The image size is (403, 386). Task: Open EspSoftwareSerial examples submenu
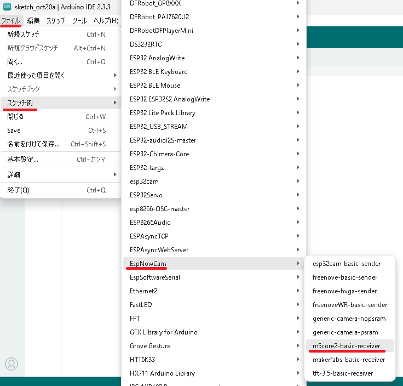(x=214, y=277)
